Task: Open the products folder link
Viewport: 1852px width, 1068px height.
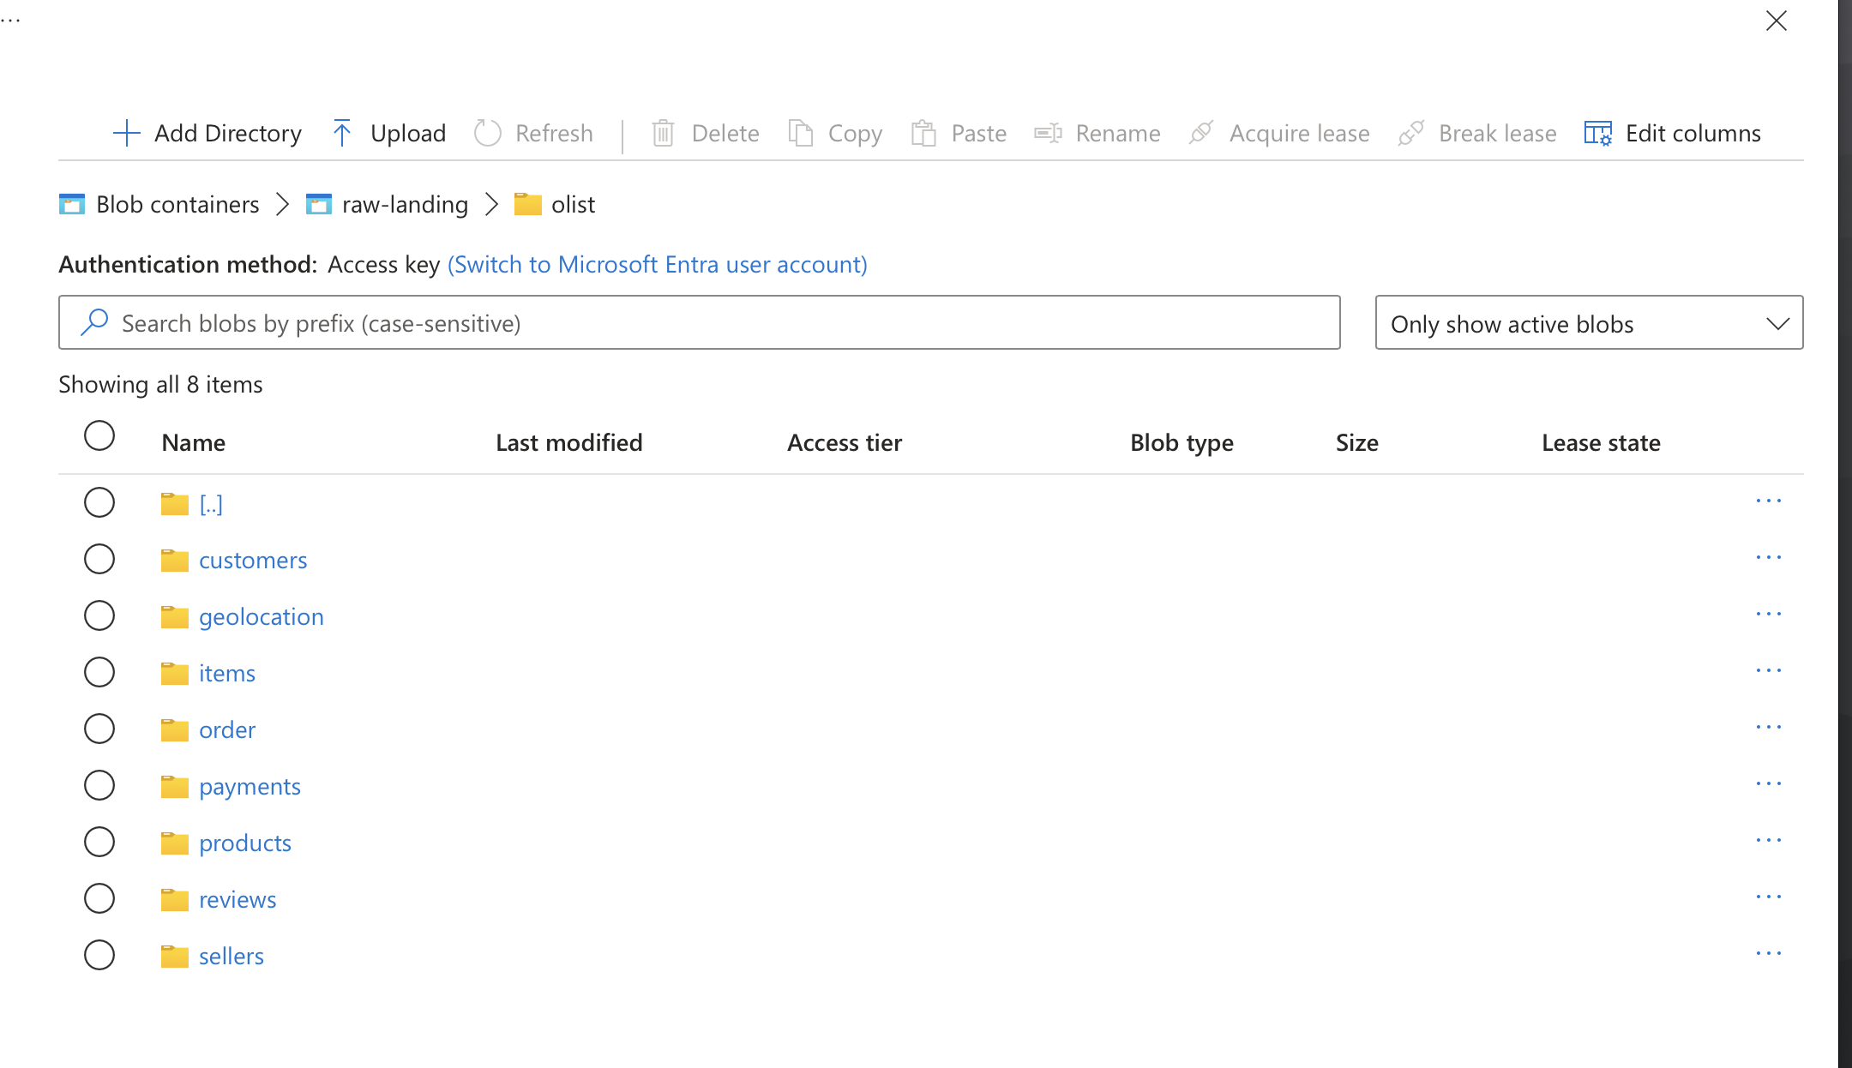Action: (245, 843)
